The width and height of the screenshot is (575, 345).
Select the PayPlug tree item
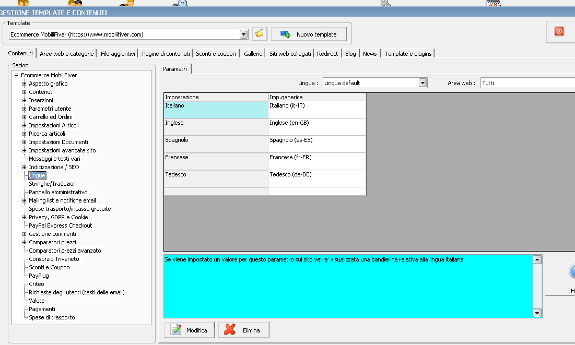[39, 276]
